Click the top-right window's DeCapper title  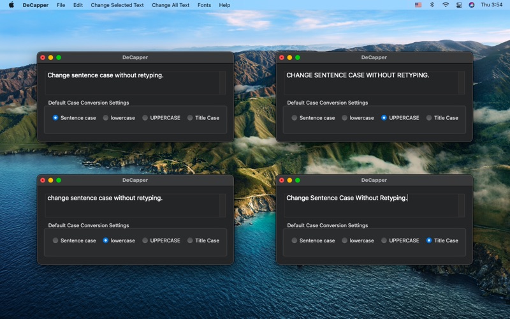[374, 57]
